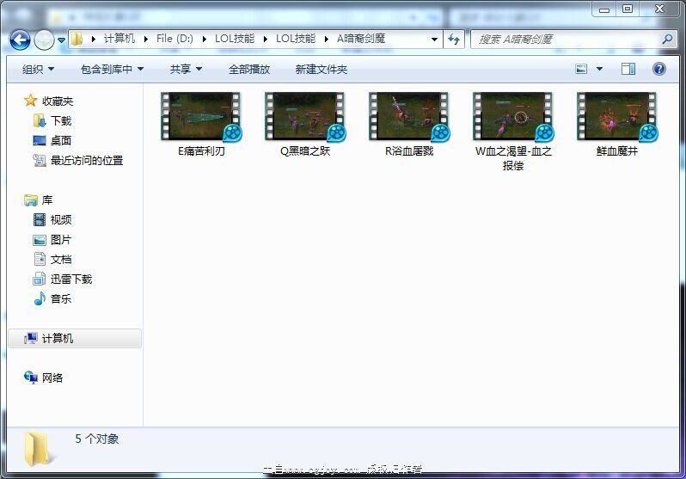Select the E痛苦利刃 video thumbnail
The width and height of the screenshot is (686, 479).
click(x=200, y=117)
